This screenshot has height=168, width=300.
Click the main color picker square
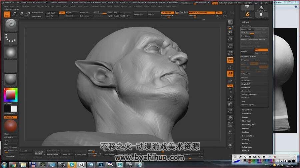pos(11,95)
